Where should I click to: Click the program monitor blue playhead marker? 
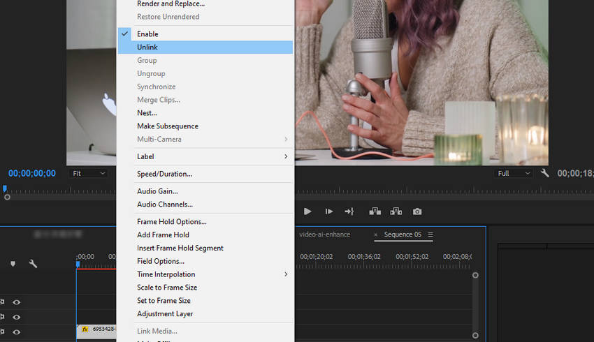pyautogui.click(x=5, y=188)
